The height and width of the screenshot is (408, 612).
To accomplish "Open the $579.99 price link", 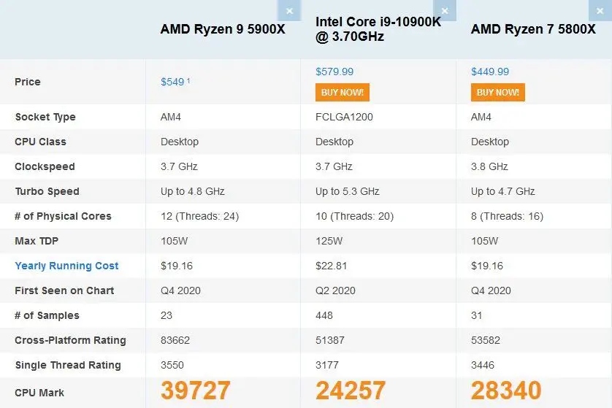I will [334, 72].
